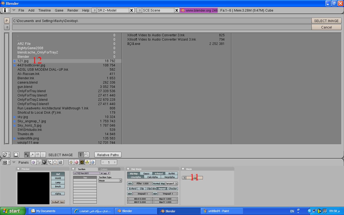Enable the CalcAlpha option
Viewport: 344px width, 215px height.
pyautogui.click(x=152, y=177)
